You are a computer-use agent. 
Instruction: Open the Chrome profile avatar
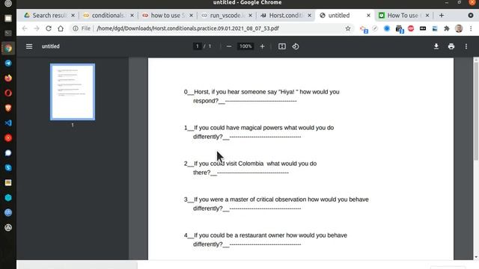[459, 28]
